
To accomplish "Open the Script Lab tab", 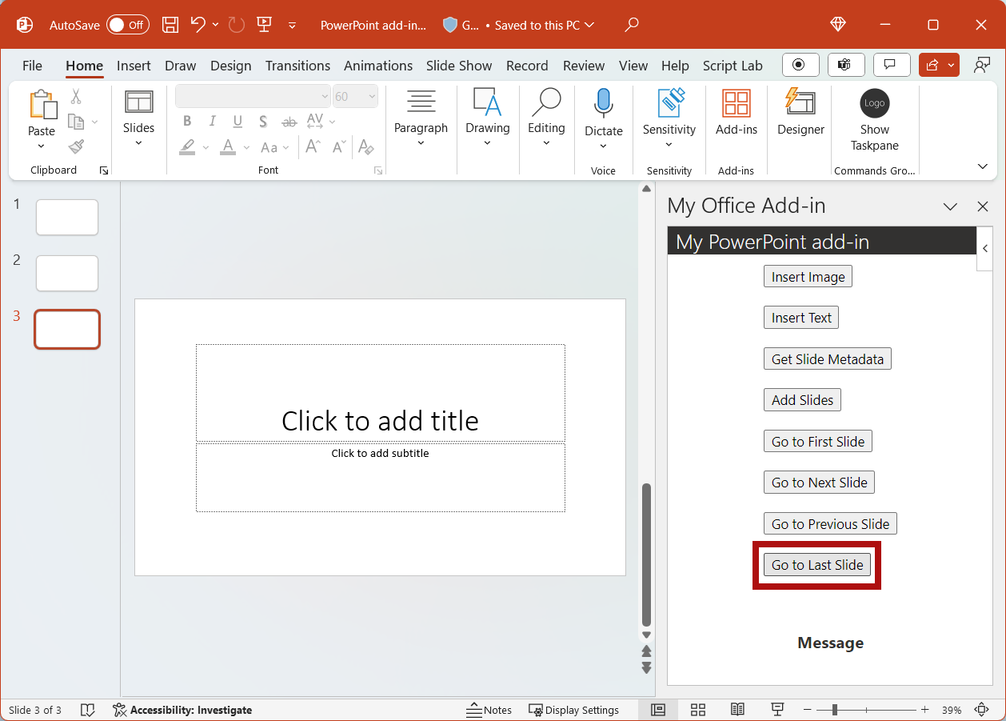I will [733, 66].
